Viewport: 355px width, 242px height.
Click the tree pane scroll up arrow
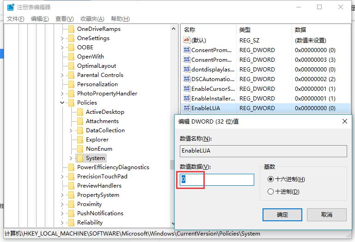(x=174, y=29)
